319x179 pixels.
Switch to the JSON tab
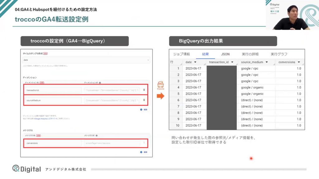[x=225, y=54]
